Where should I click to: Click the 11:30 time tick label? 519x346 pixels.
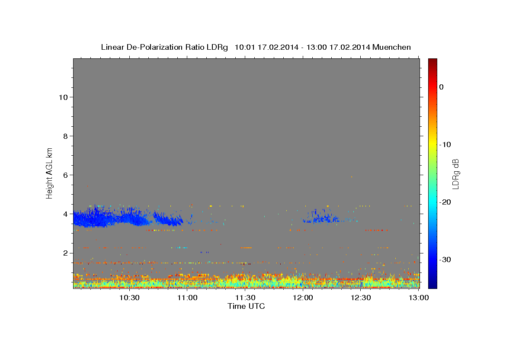(x=245, y=298)
